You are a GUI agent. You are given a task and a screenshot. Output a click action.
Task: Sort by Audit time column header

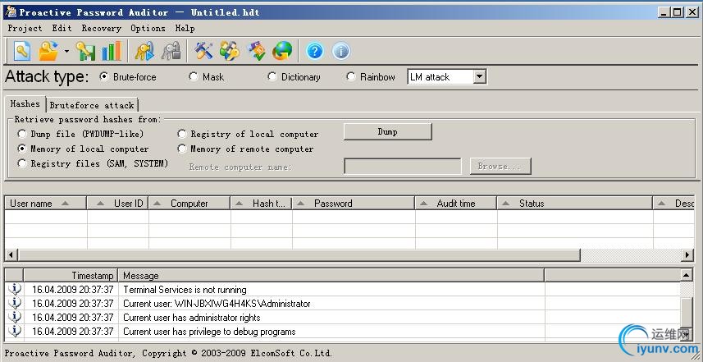pos(456,204)
